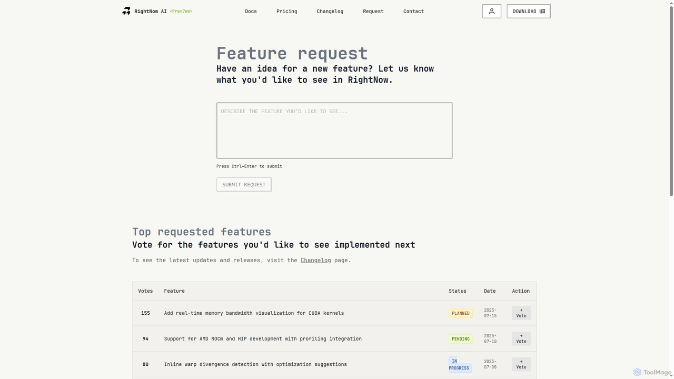Image resolution: width=674 pixels, height=379 pixels.
Task: Click the 'Press Ctrl+Enter to submit' hint
Action: (x=249, y=166)
